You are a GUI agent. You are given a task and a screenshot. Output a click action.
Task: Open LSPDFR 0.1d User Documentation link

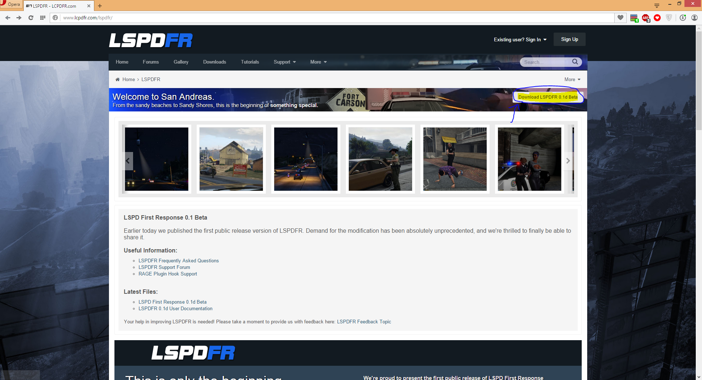(x=175, y=308)
